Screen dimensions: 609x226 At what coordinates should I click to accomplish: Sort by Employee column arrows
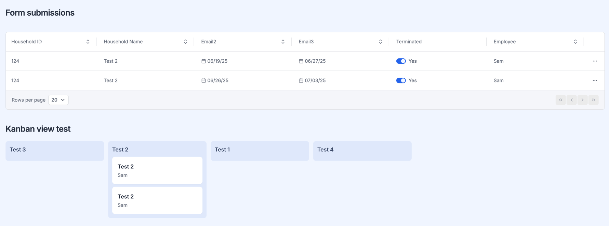575,42
